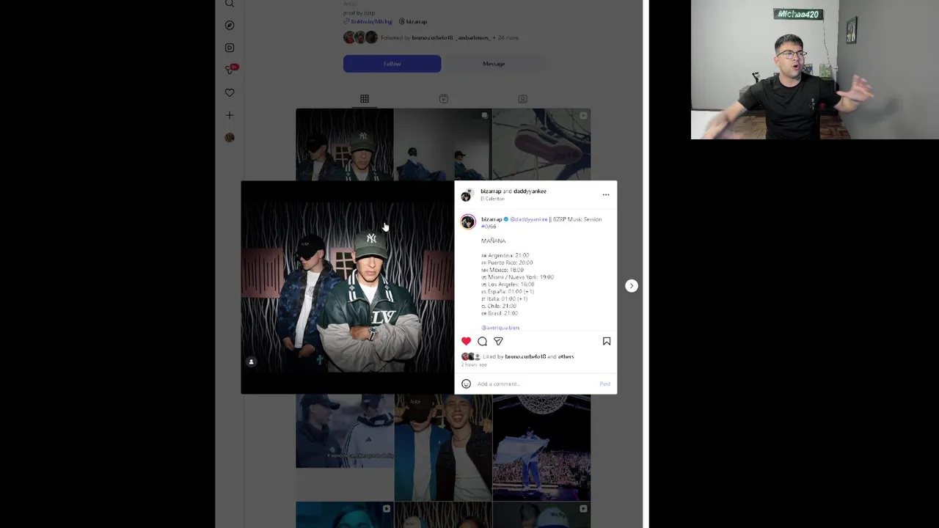
Task: Save the post with the bookmark icon
Action: tap(607, 341)
